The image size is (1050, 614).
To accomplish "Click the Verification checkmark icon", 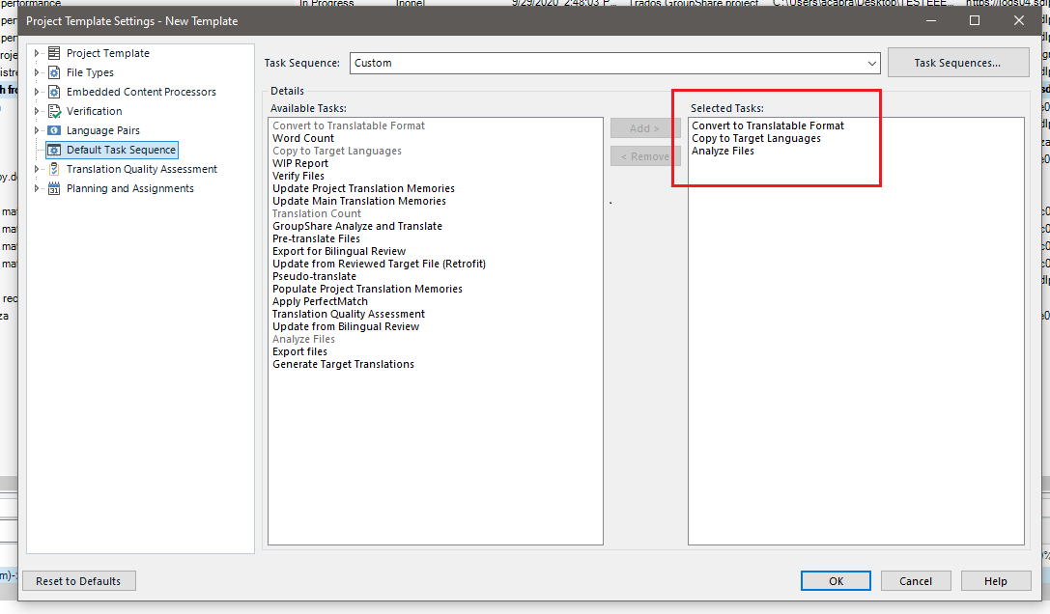I will [54, 111].
